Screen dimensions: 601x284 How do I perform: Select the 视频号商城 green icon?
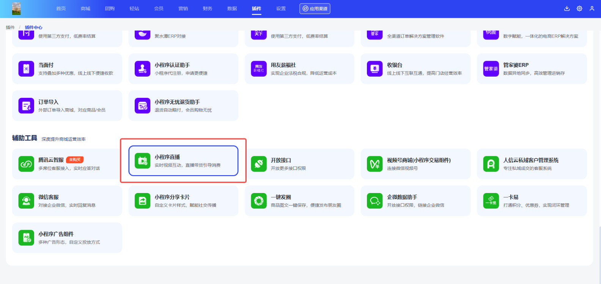point(375,164)
